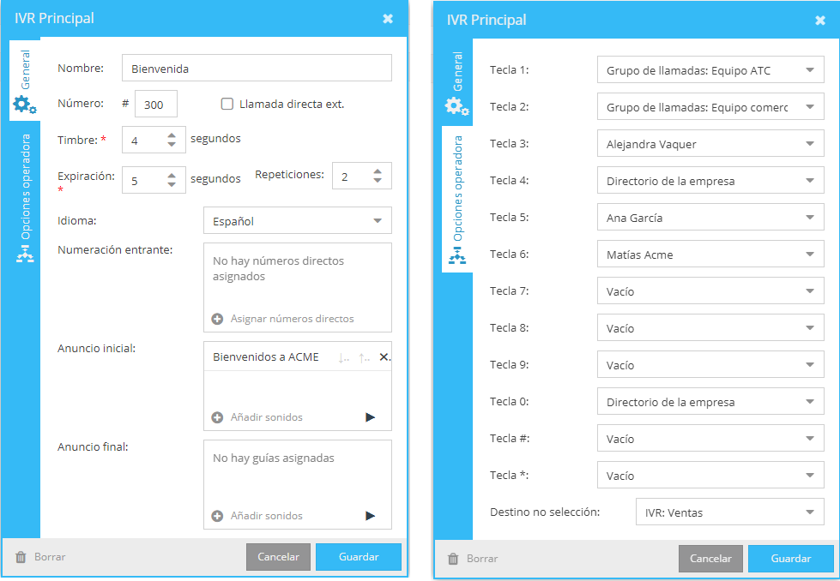The width and height of the screenshot is (840, 581).
Task: Open Tecla 3 dropdown showing Alejandra Vaquer
Action: [710, 144]
